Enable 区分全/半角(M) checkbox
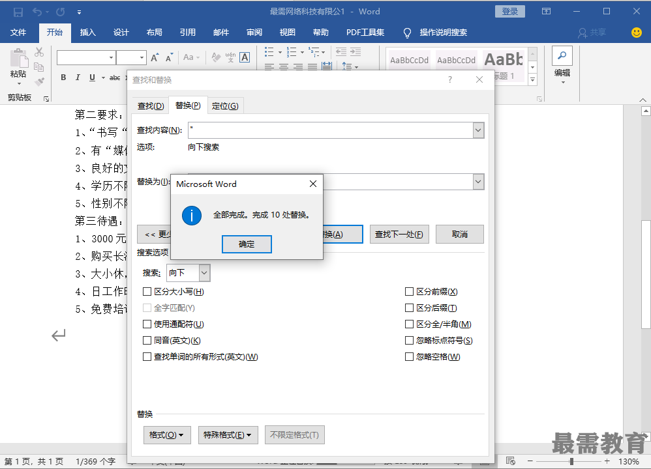The height and width of the screenshot is (469, 651). click(x=410, y=324)
